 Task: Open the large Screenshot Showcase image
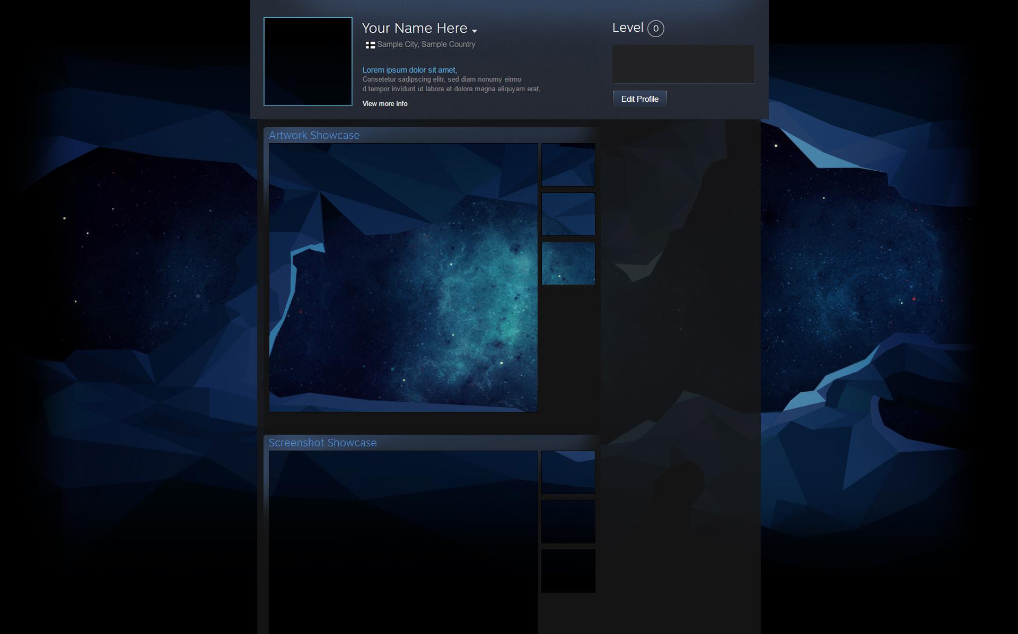(403, 541)
